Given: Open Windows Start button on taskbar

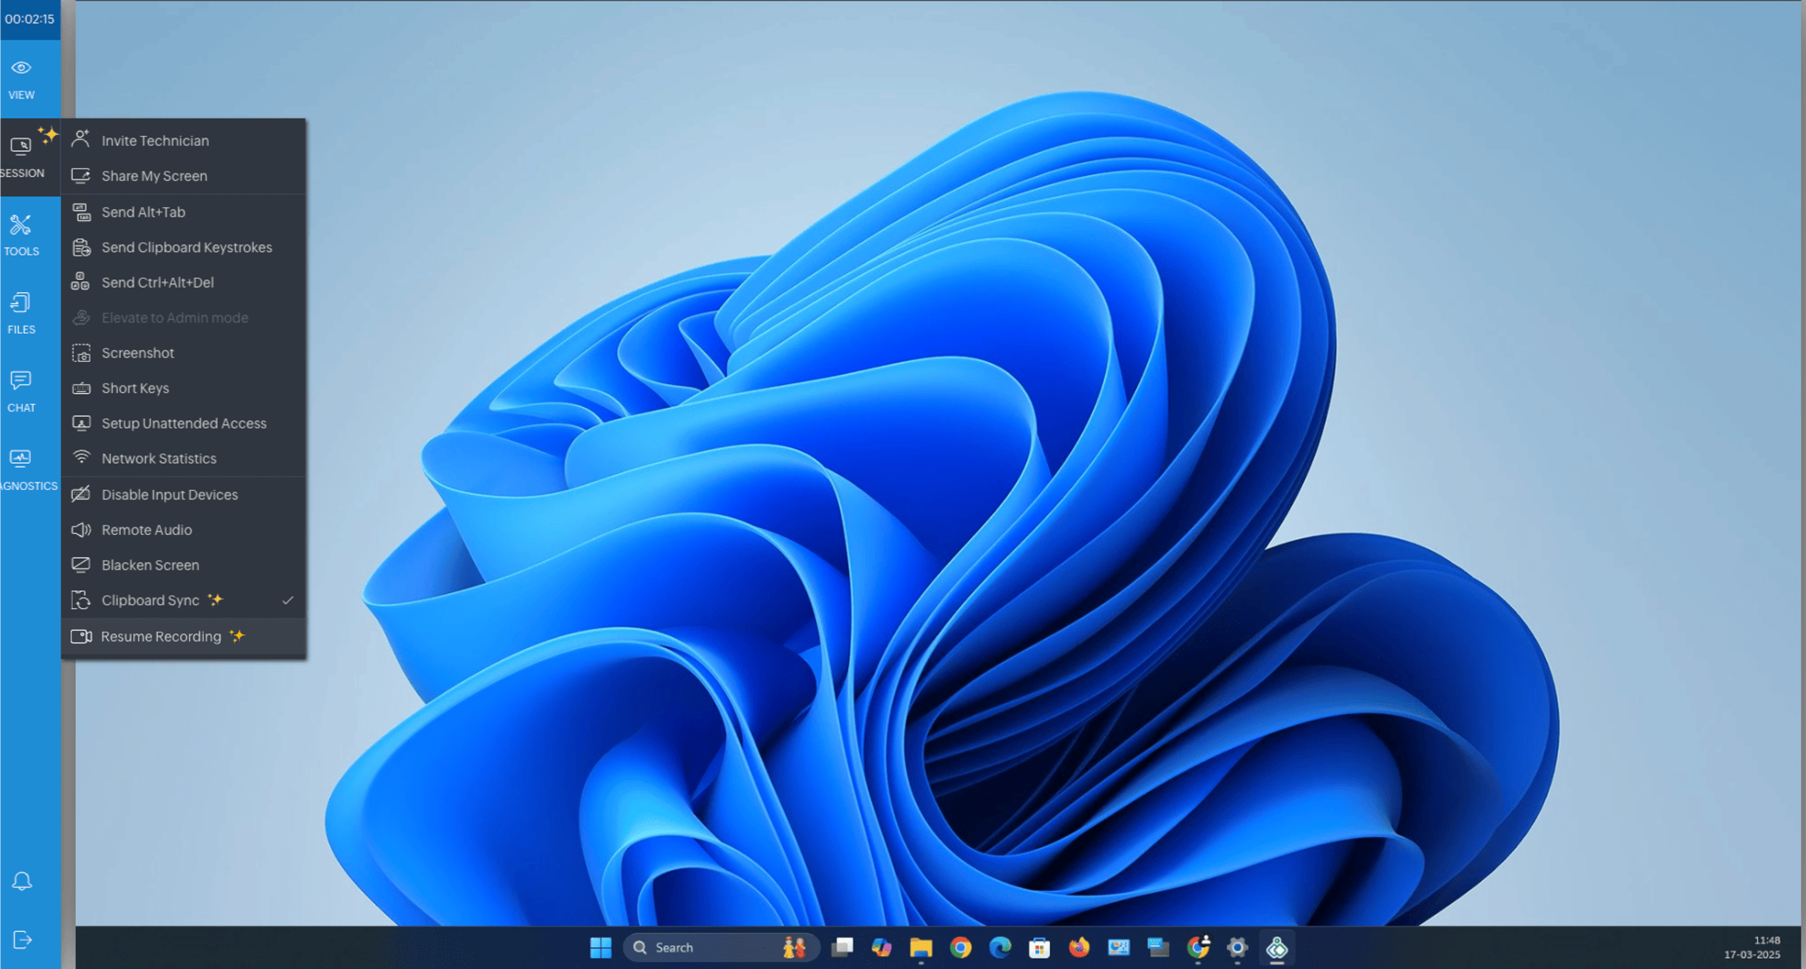Looking at the screenshot, I should (600, 947).
